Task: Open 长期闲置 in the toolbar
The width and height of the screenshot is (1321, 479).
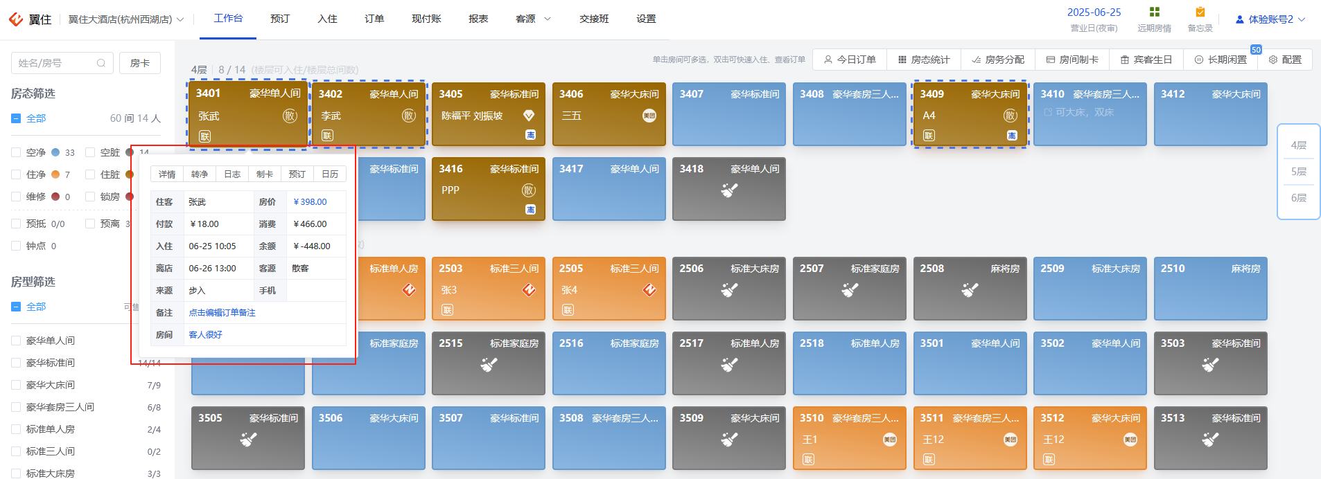Action: click(x=1221, y=60)
